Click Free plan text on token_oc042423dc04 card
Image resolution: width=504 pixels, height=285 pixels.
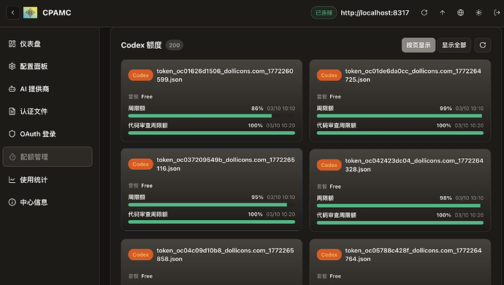click(x=335, y=187)
